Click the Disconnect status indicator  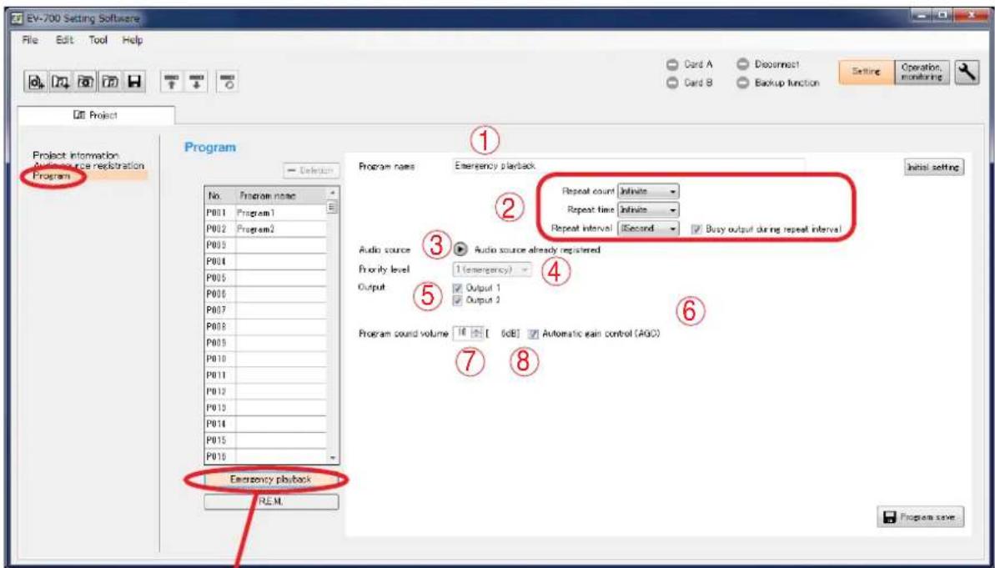click(744, 64)
